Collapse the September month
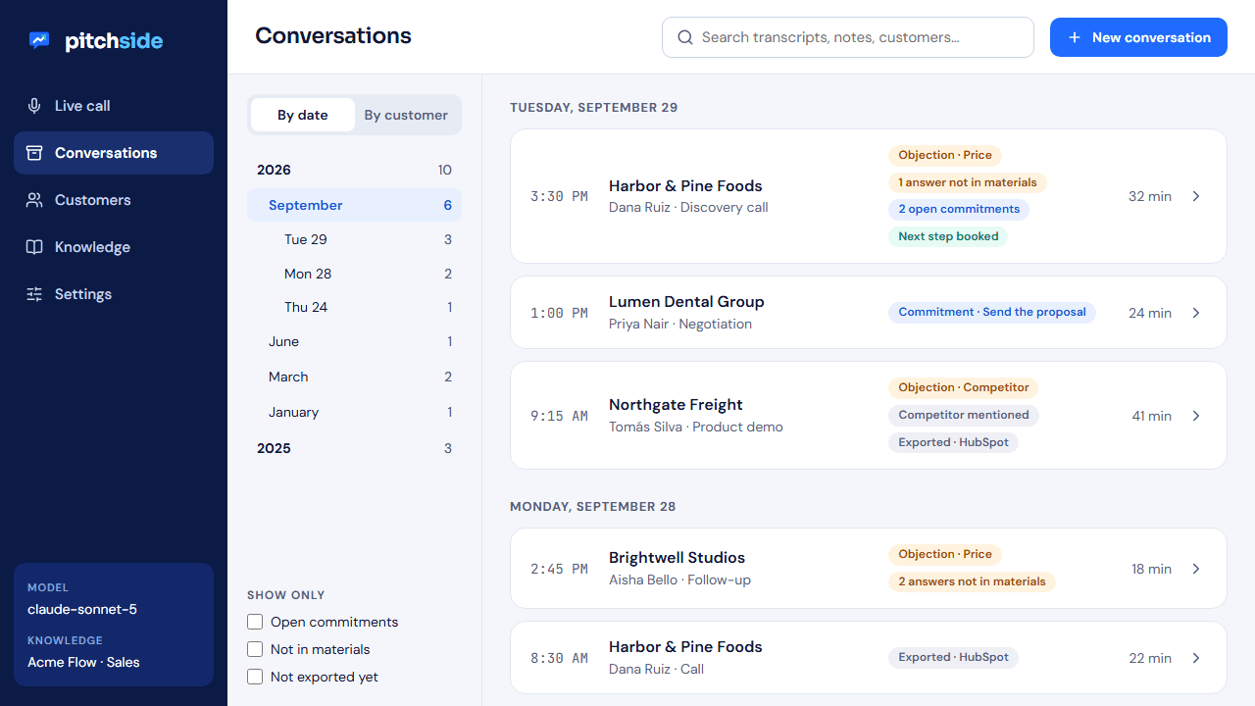This screenshot has width=1255, height=706. tap(354, 205)
